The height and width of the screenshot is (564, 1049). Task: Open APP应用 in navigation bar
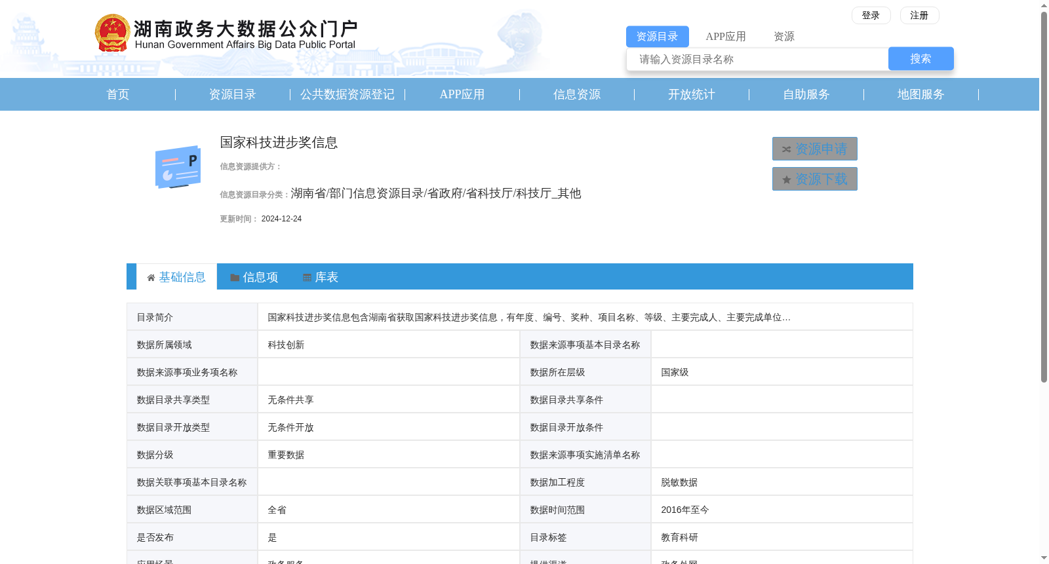pyautogui.click(x=462, y=94)
